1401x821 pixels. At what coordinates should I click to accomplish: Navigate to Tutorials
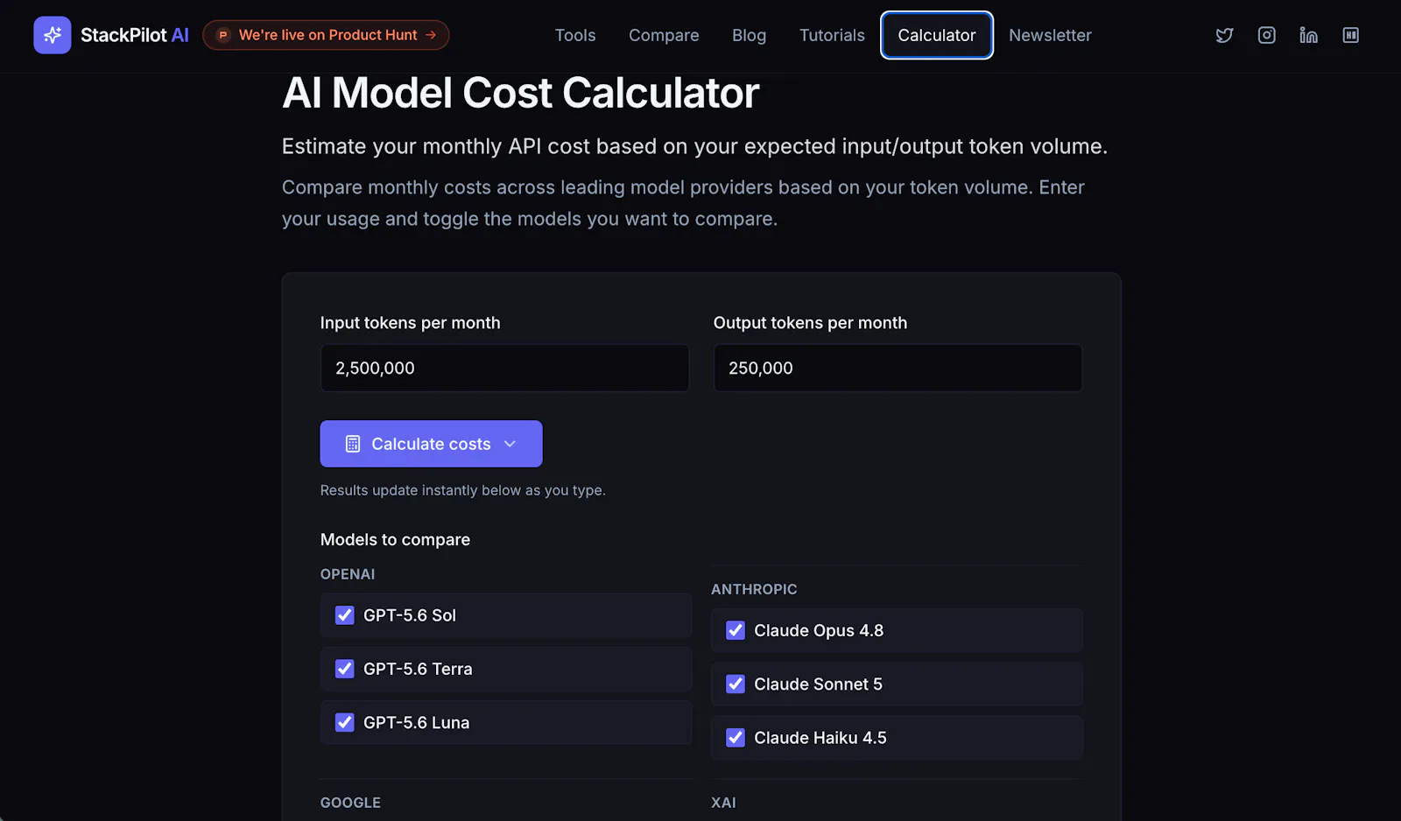tap(832, 35)
